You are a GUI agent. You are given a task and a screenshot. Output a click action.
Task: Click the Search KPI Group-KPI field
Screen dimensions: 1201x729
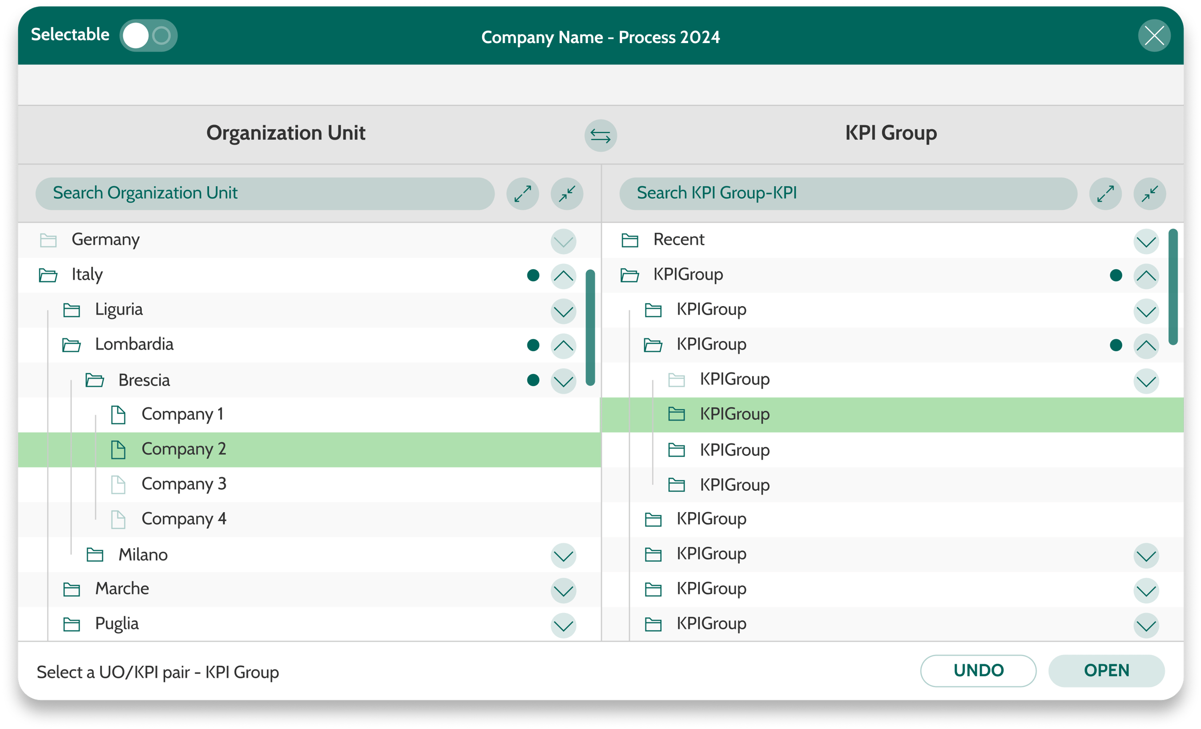coord(848,194)
